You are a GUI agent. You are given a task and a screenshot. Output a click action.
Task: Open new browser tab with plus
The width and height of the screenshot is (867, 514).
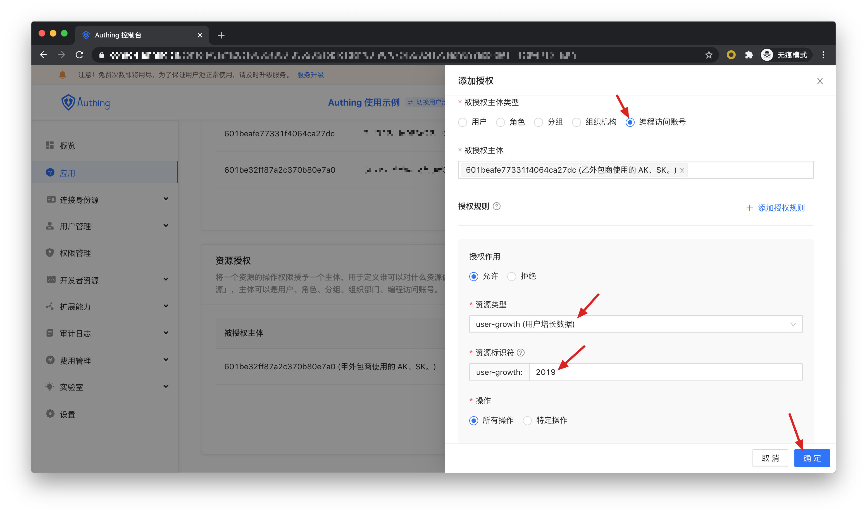(x=221, y=35)
